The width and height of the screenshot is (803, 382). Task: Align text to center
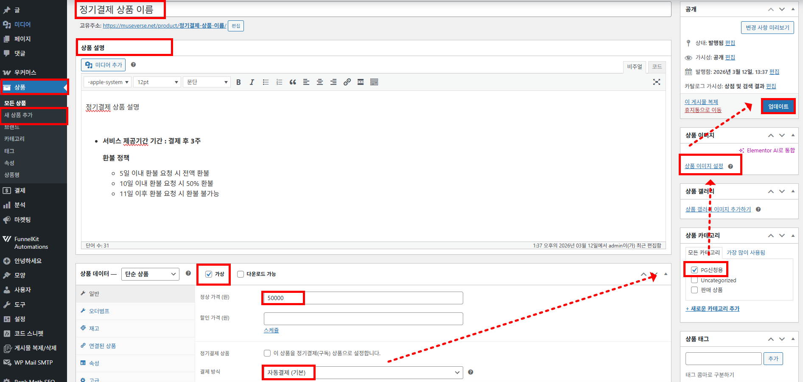(x=320, y=82)
